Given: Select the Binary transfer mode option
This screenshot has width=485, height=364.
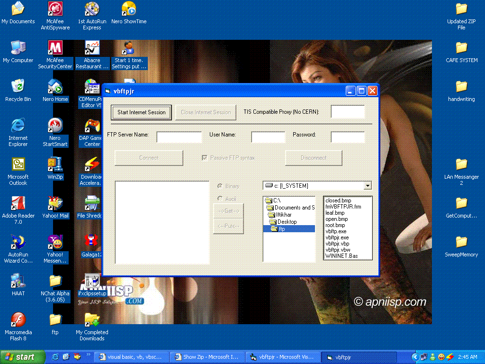Looking at the screenshot, I should coord(220,186).
